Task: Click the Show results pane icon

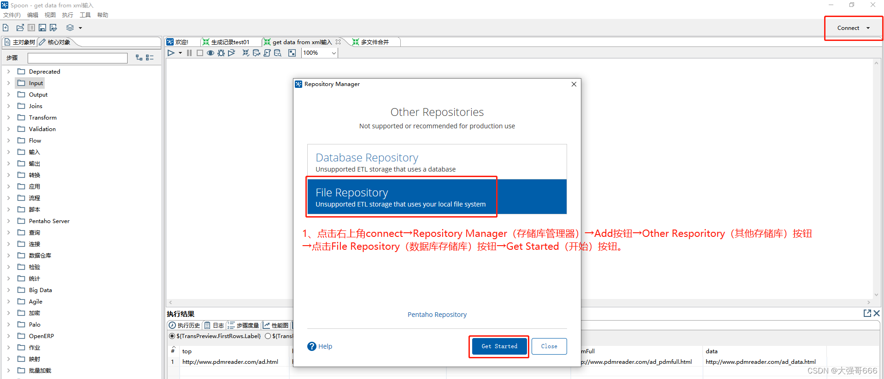Action: point(292,53)
